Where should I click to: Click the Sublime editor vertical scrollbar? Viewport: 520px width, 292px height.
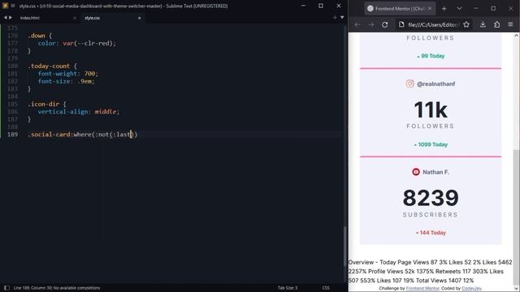[x=344, y=247]
